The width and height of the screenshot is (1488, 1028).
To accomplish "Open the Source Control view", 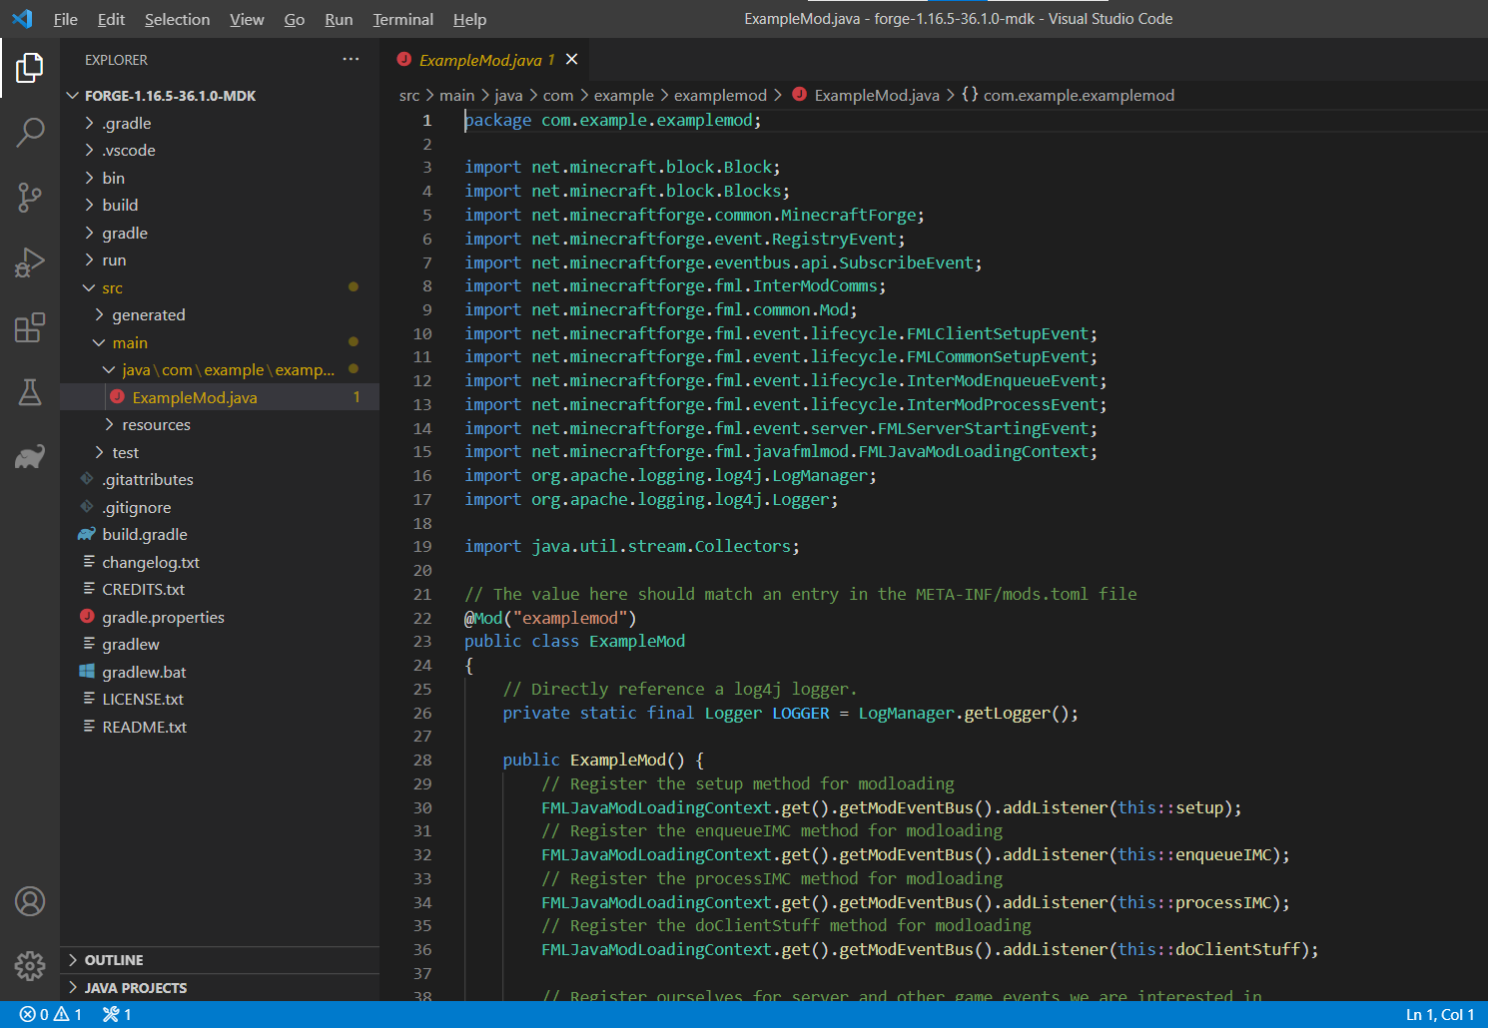I will coord(30,197).
